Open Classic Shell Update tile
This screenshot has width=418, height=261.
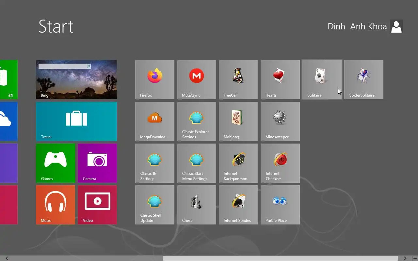click(155, 205)
